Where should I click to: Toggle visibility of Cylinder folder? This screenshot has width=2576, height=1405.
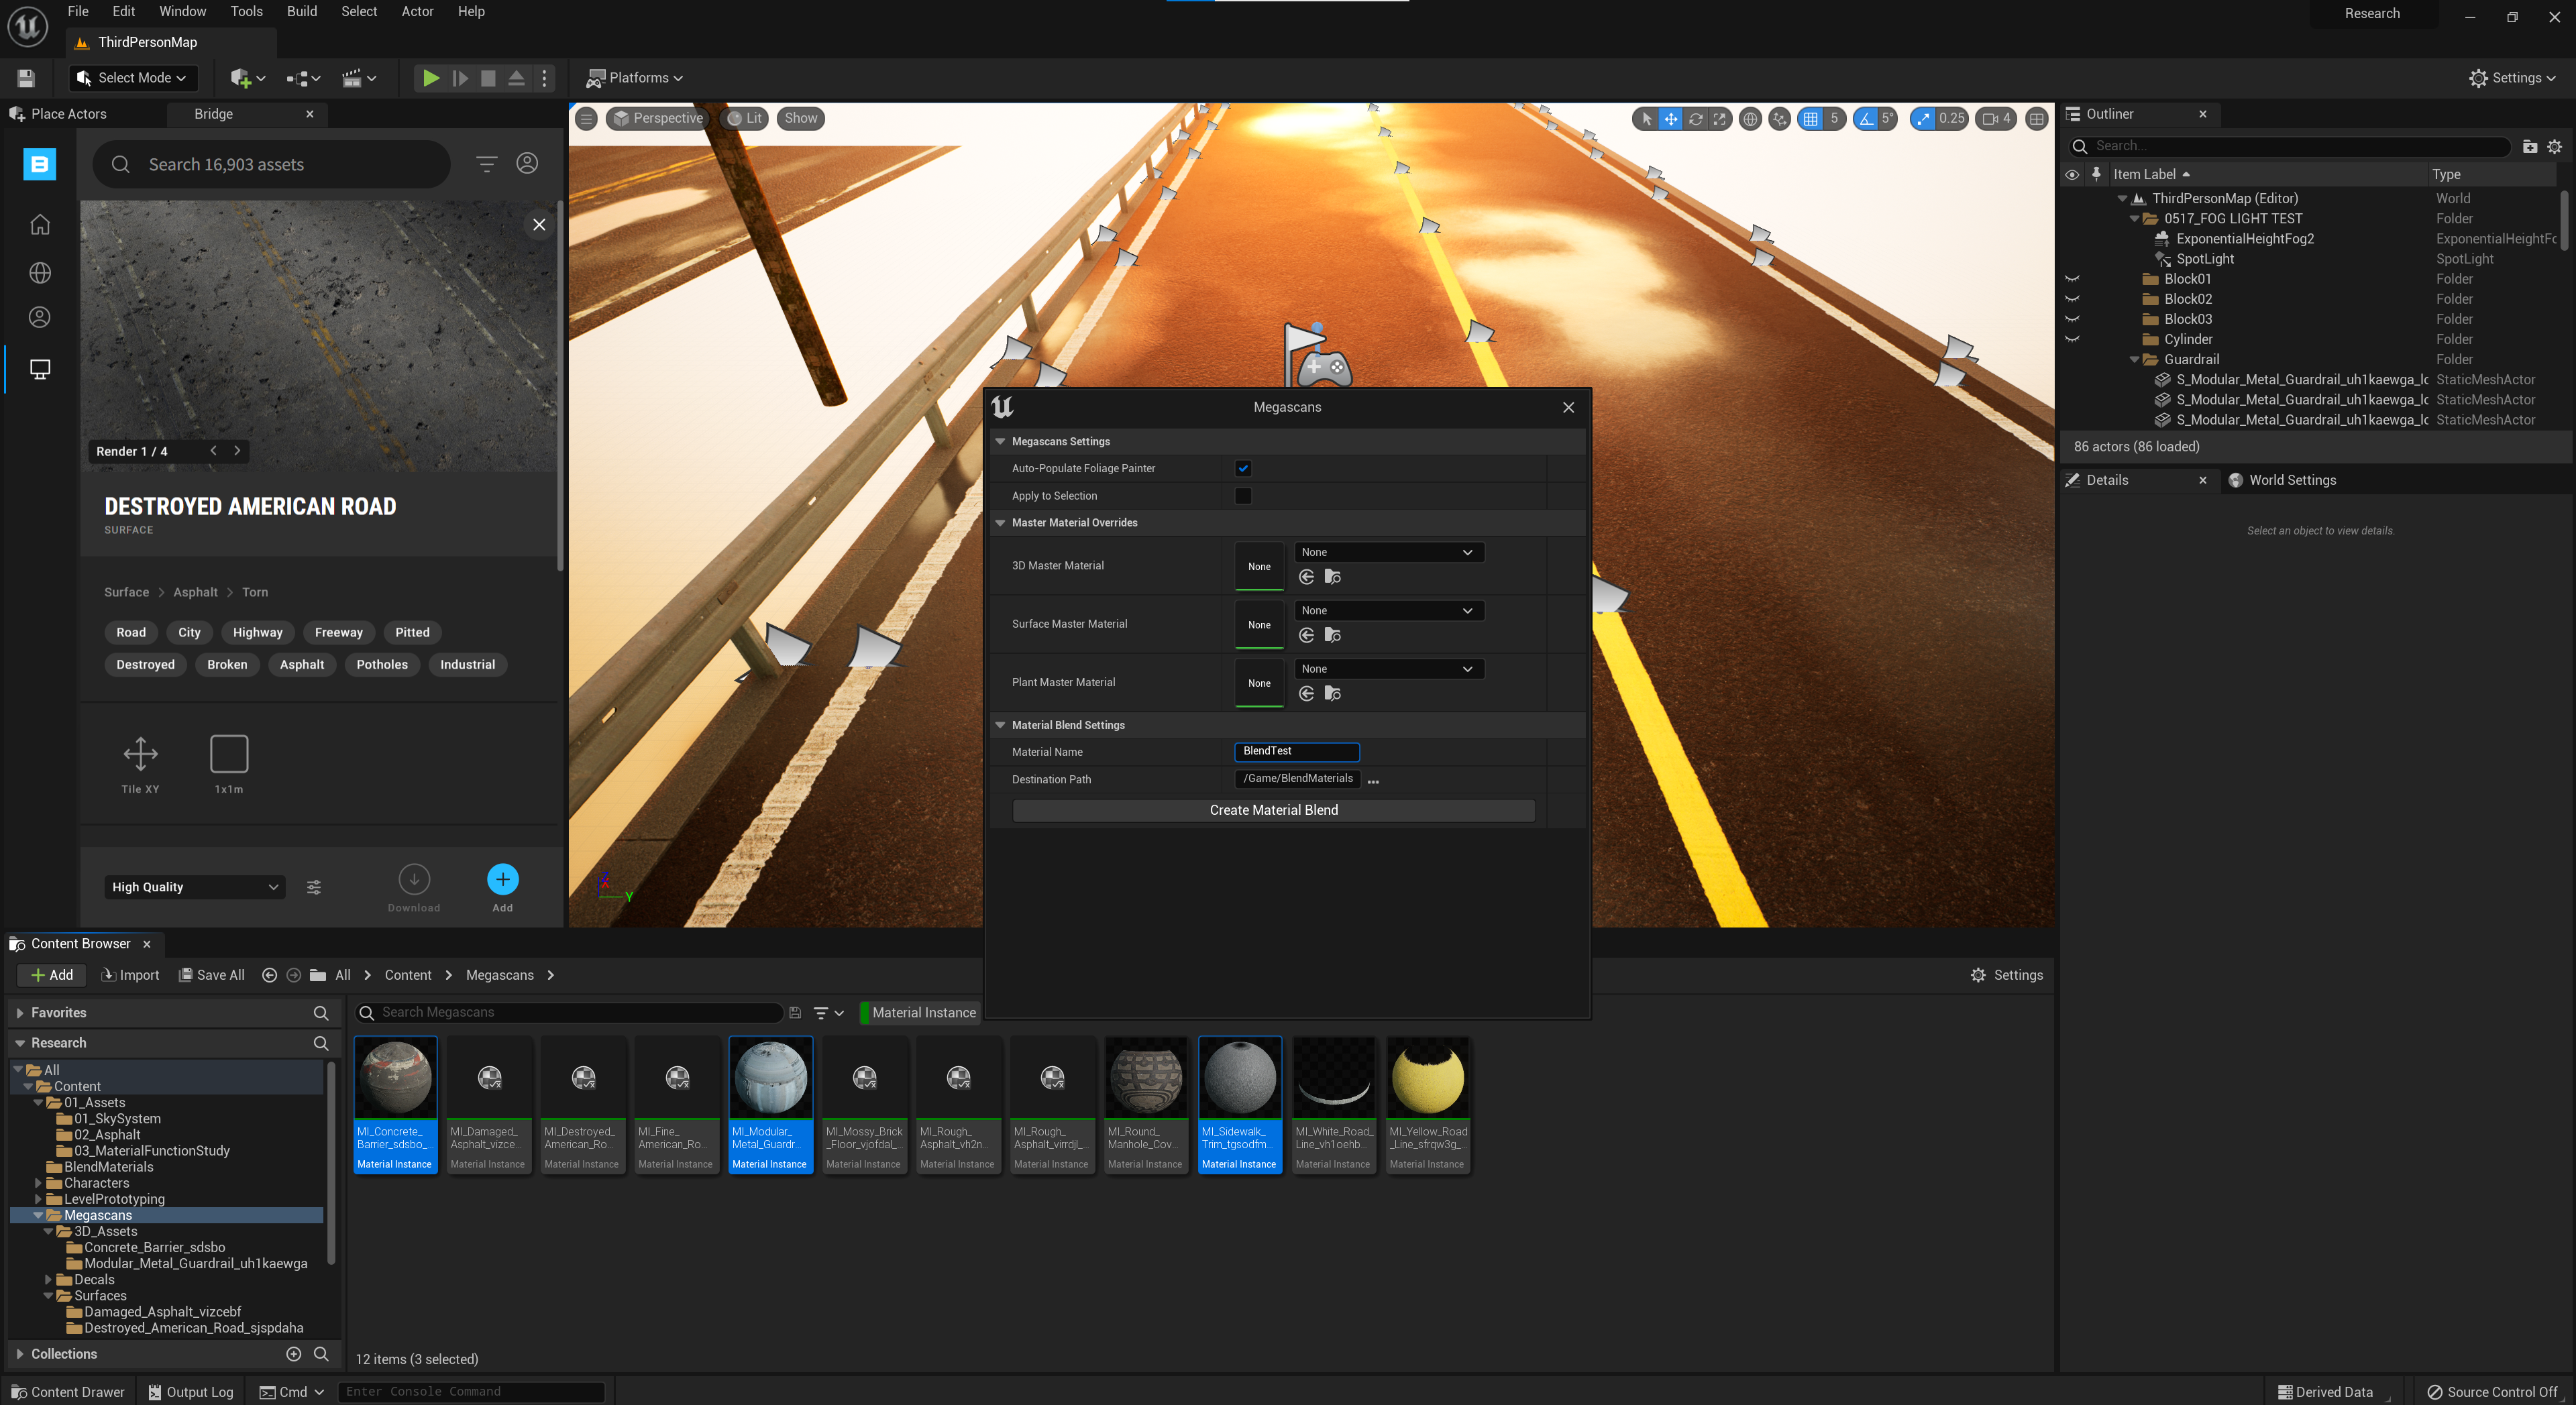[2072, 339]
